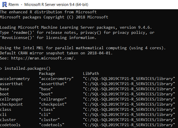Click the quoted "boot" package value
178x128 pixels.
[x=46, y=94]
